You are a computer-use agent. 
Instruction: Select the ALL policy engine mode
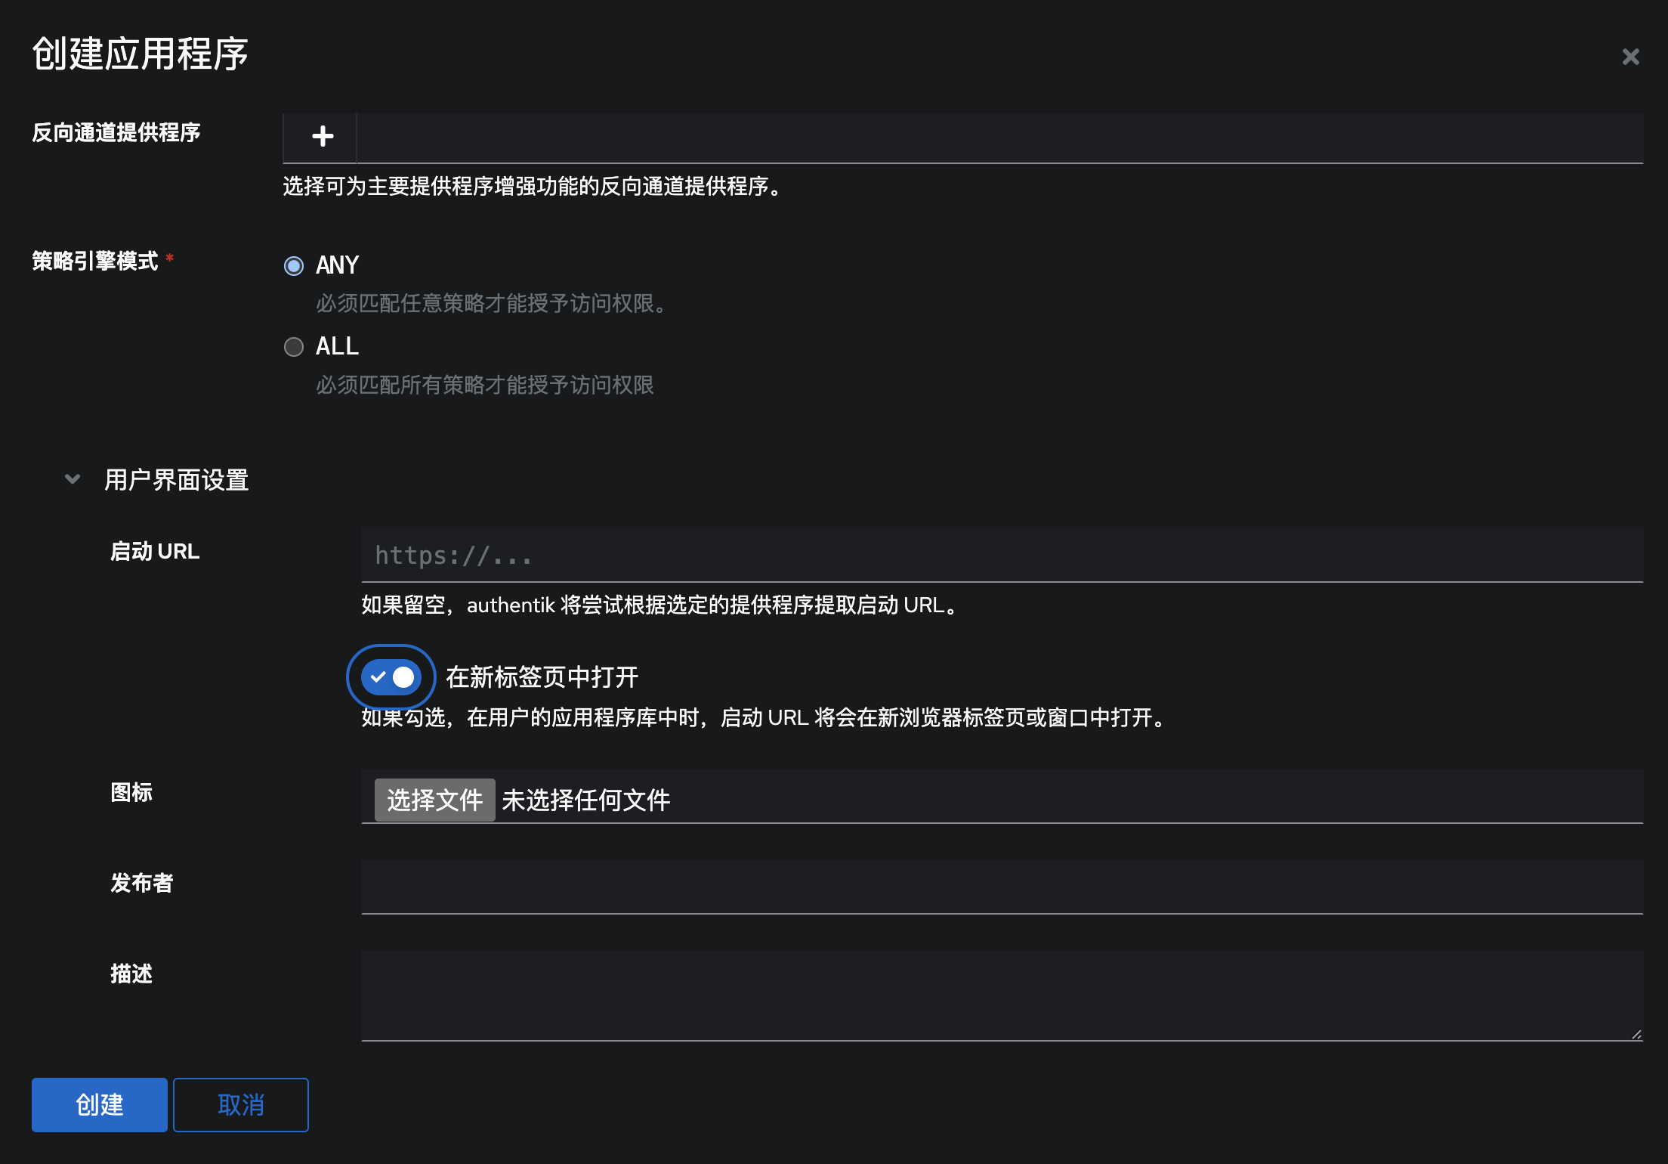[293, 347]
